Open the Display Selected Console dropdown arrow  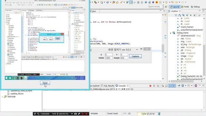pyautogui.click(x=185, y=86)
